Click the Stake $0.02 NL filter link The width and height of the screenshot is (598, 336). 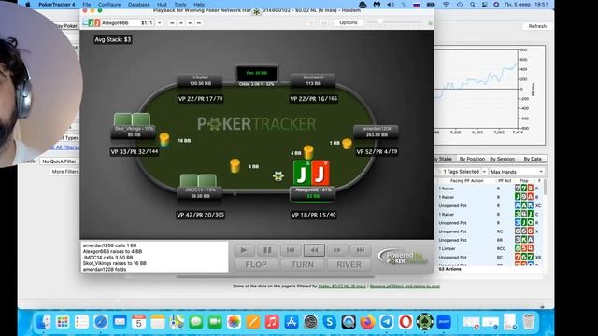(342, 287)
